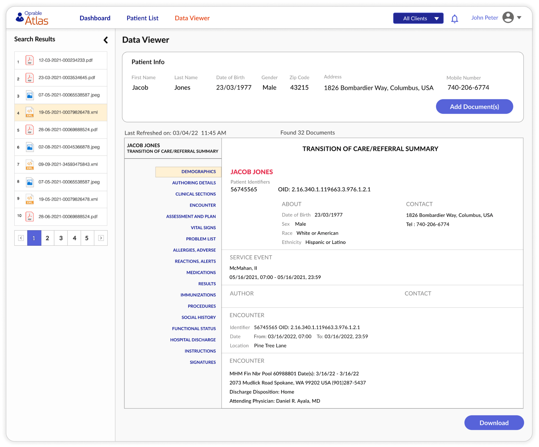This screenshot has width=539, height=447.
Task: Select the XML icon for 09-09-2021-34593475843.xml
Action: pos(30,164)
